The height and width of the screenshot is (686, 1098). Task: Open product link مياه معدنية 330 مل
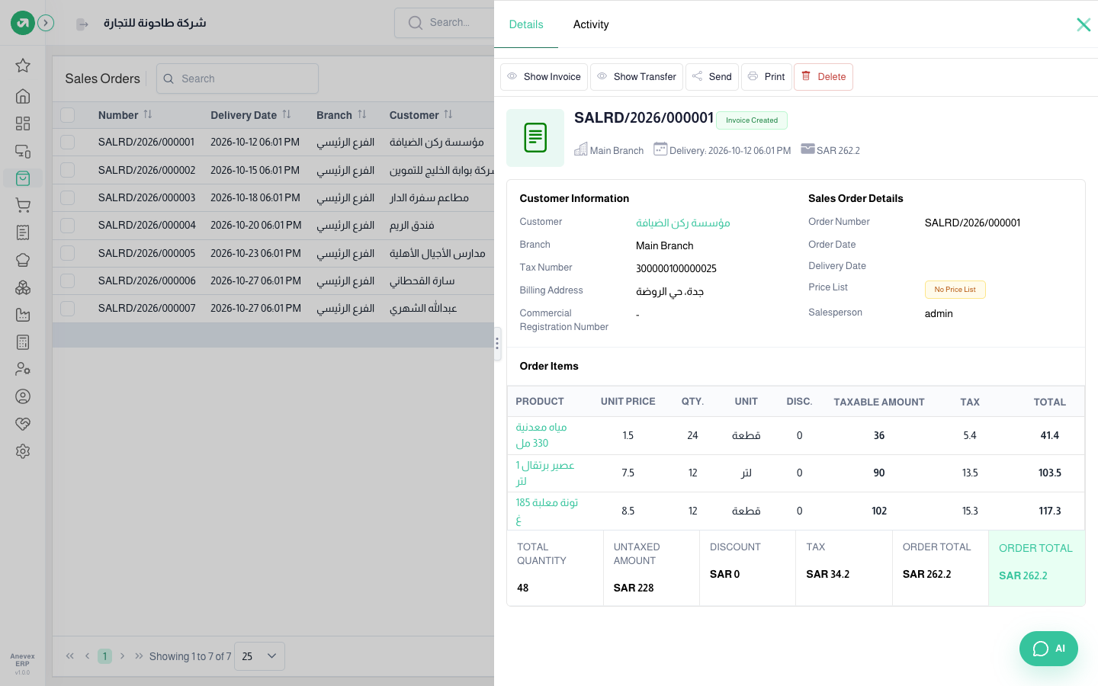(x=541, y=435)
